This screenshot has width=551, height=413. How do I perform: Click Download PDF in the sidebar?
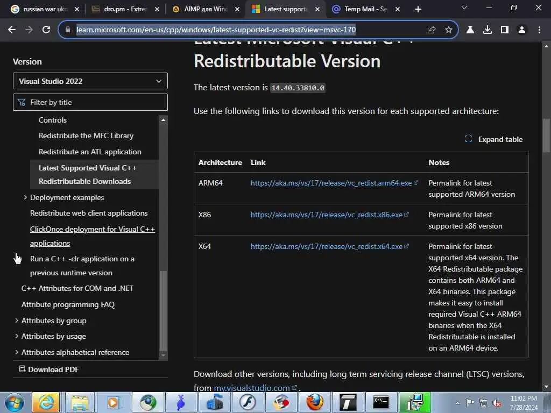49,369
